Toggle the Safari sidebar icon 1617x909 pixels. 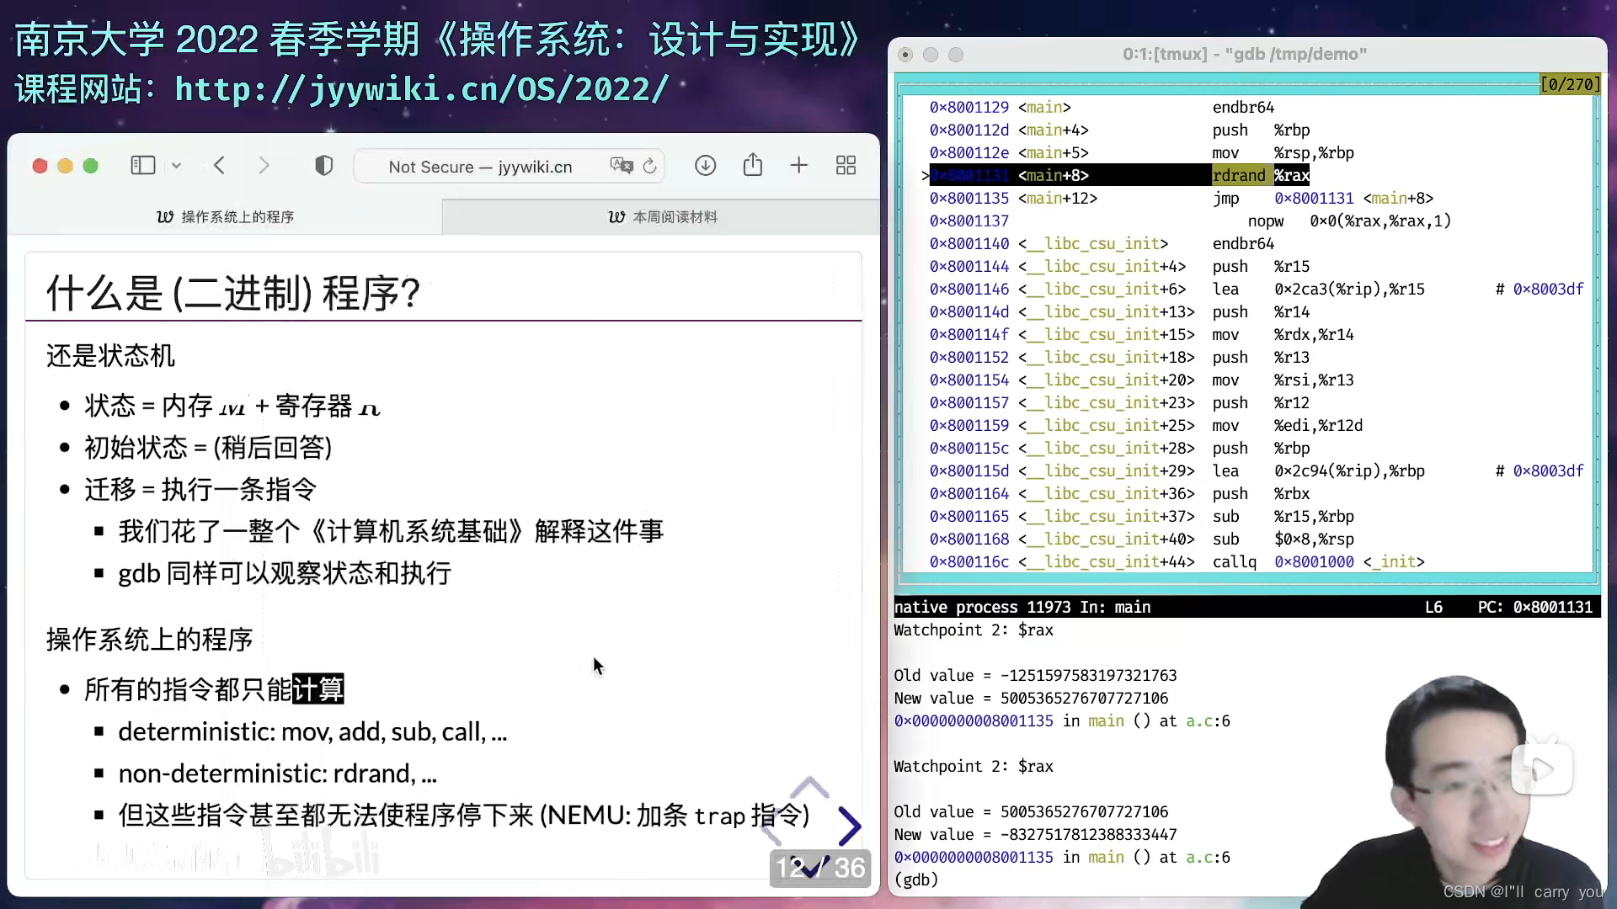pos(143,166)
